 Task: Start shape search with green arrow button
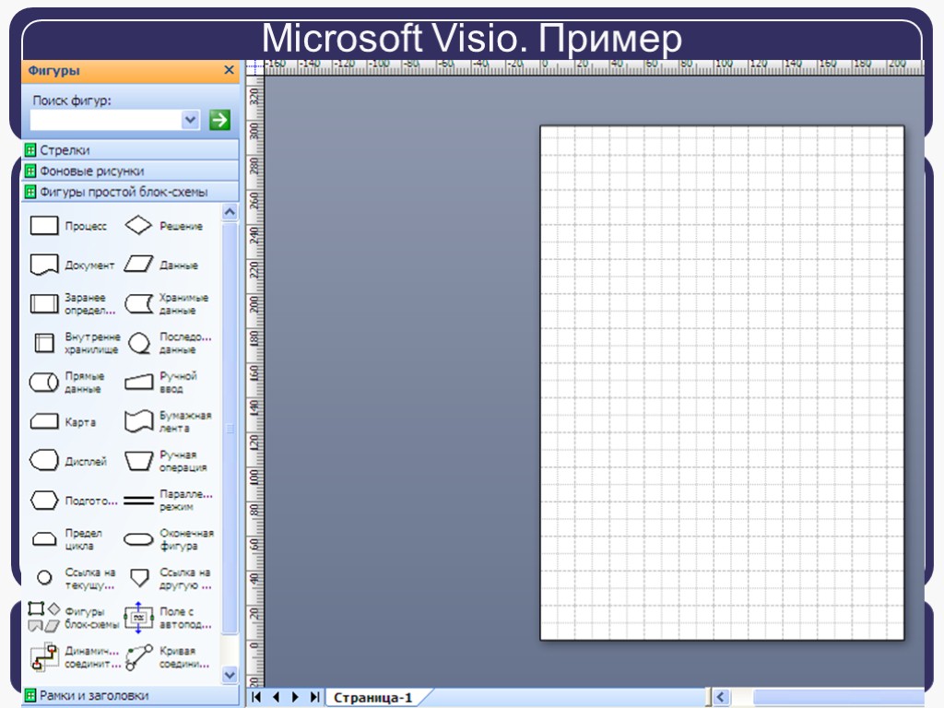(x=219, y=120)
